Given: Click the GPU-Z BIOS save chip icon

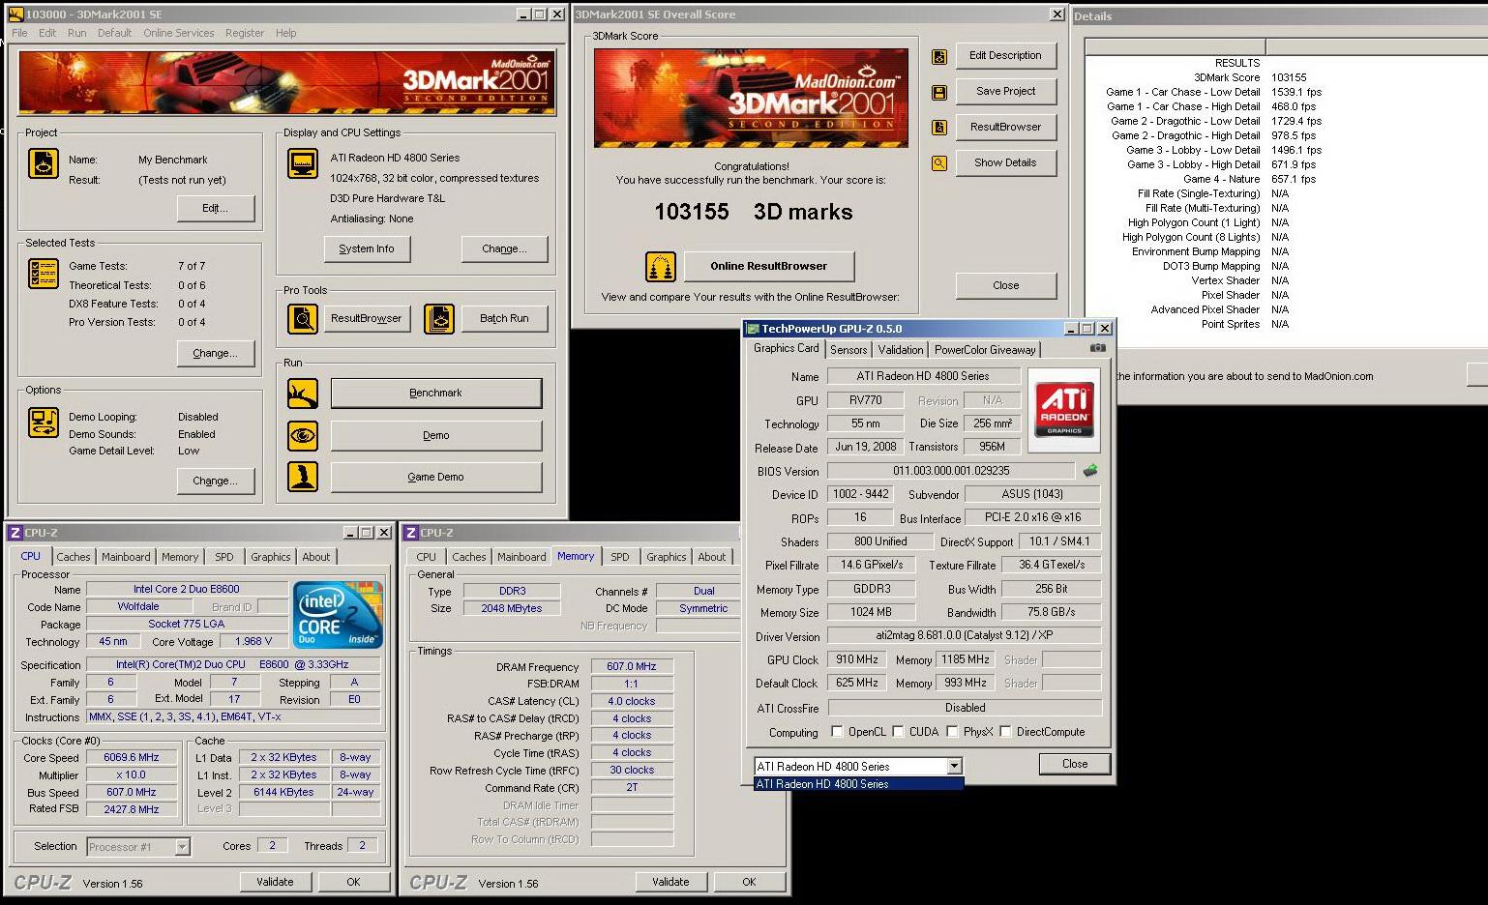Looking at the screenshot, I should 1090,471.
